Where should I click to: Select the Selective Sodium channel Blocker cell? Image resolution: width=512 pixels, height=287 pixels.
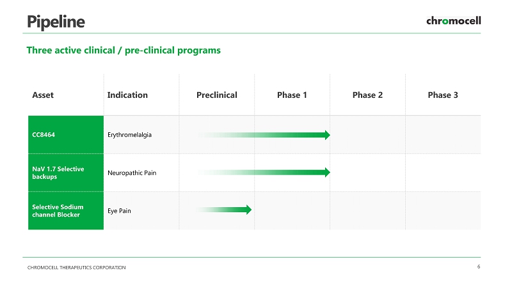[65, 210]
